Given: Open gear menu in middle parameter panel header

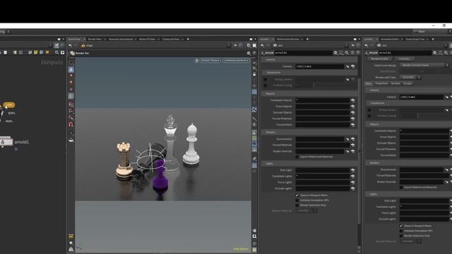Looking at the screenshot, I should coord(335,53).
